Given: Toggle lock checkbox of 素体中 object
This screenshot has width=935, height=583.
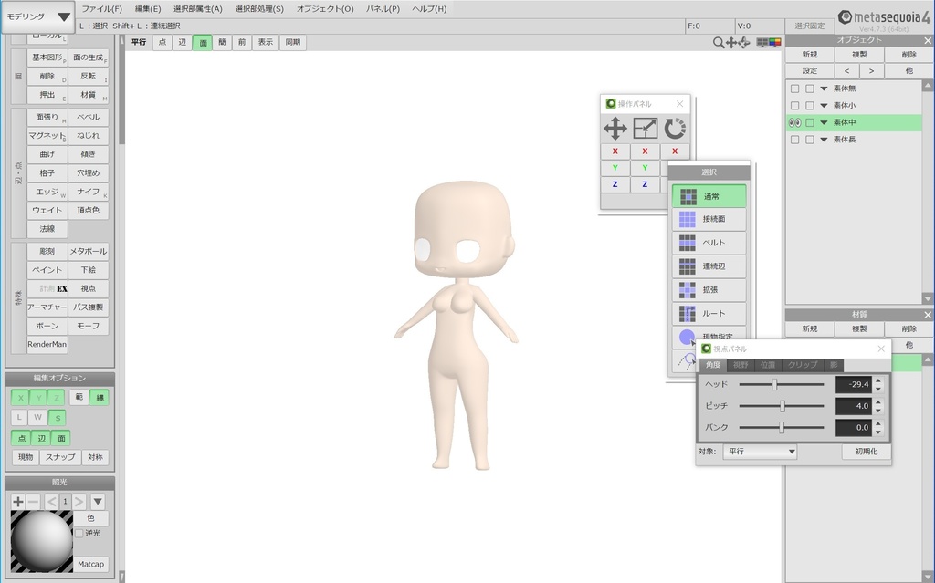Looking at the screenshot, I should [810, 123].
